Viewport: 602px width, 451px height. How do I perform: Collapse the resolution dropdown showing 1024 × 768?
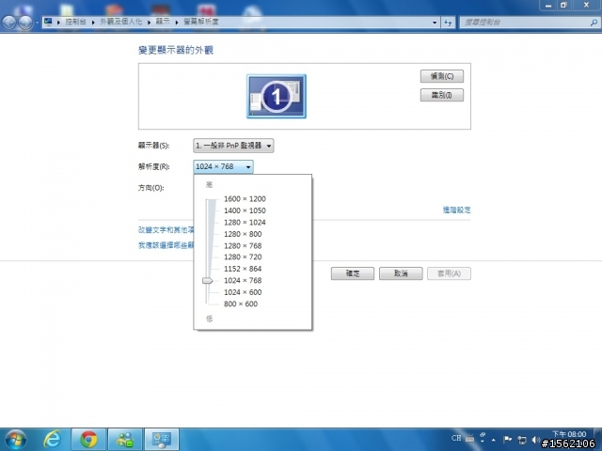coord(223,167)
